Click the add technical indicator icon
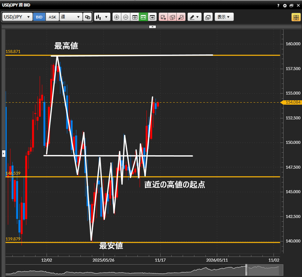Viewport: 302px width, 277px height. click(x=163, y=17)
